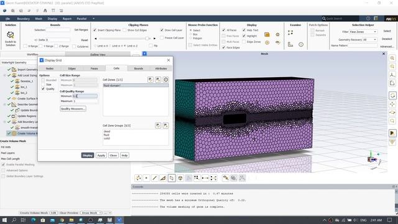Collapse the Describe Geometry tree node
The image size is (398, 224).
pos(4,104)
